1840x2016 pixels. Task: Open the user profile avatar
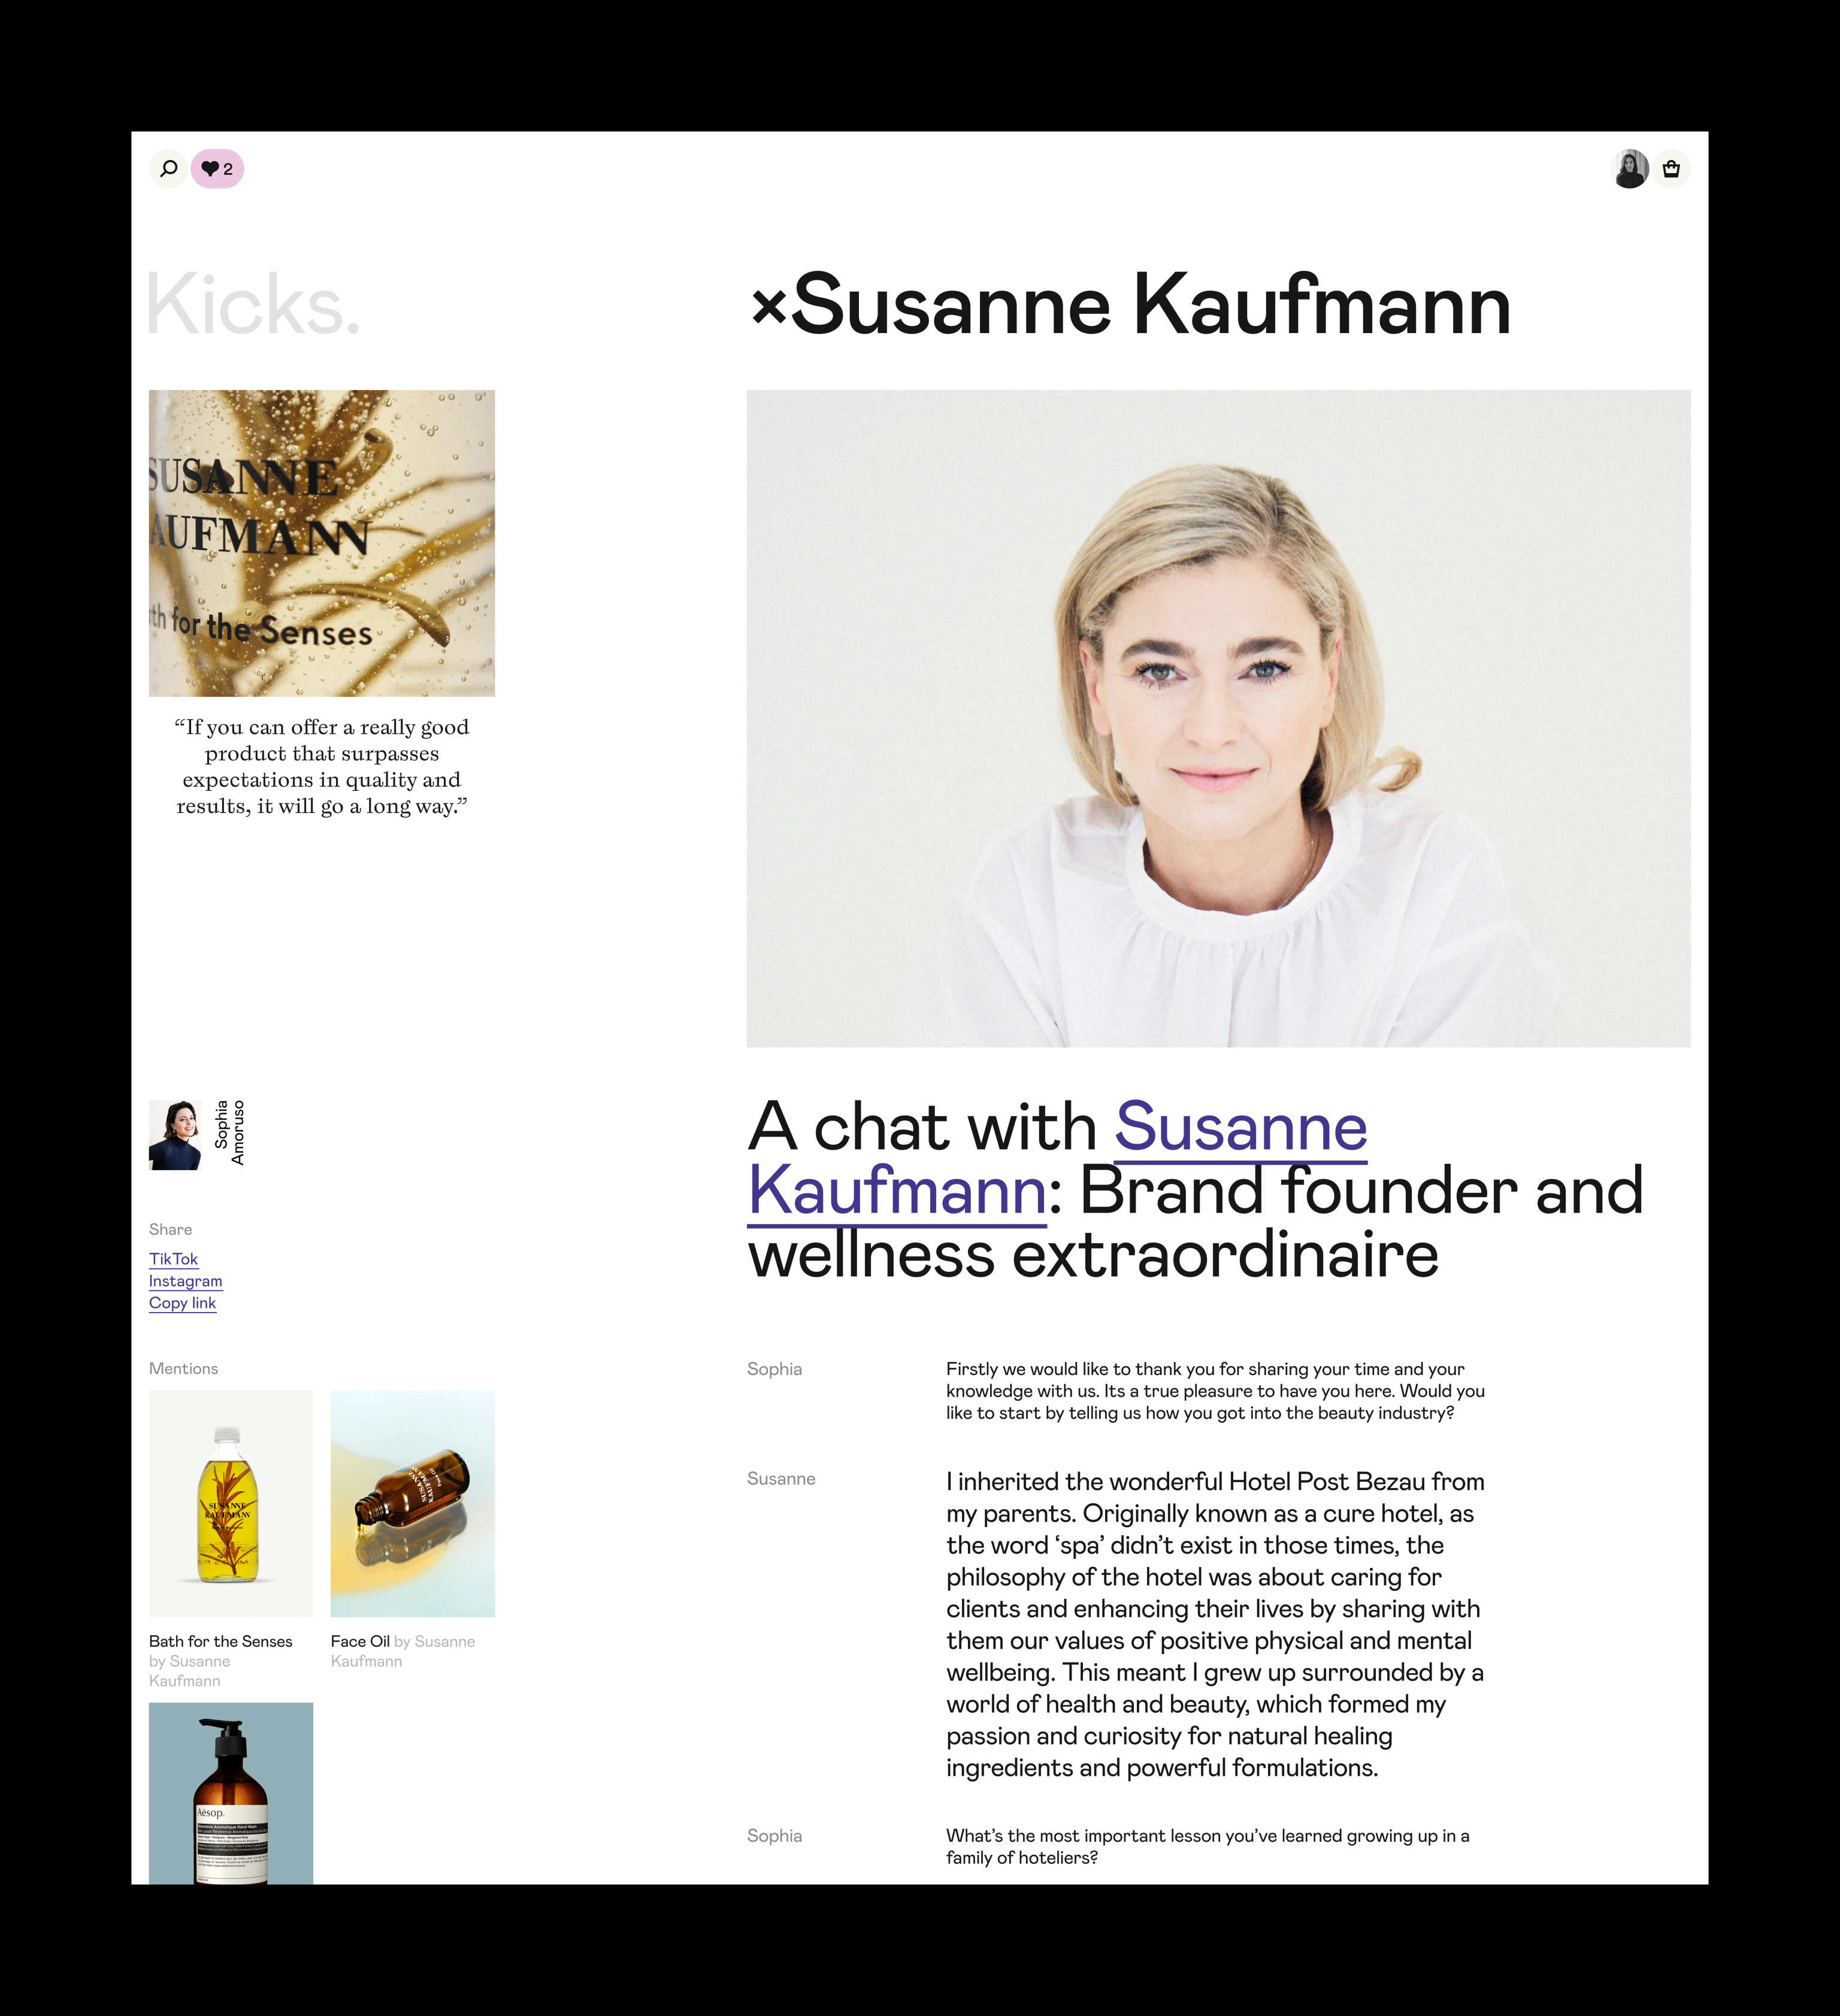coord(1631,169)
